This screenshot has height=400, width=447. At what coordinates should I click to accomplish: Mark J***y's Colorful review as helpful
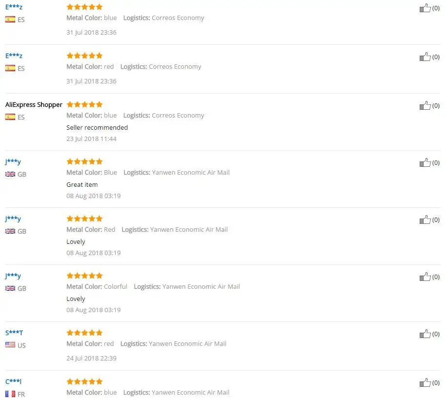coord(425,277)
